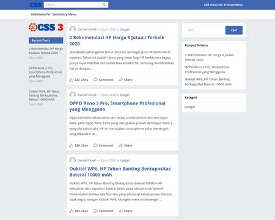Click Gadget category on OPPO Reno post

[x=125, y=95]
